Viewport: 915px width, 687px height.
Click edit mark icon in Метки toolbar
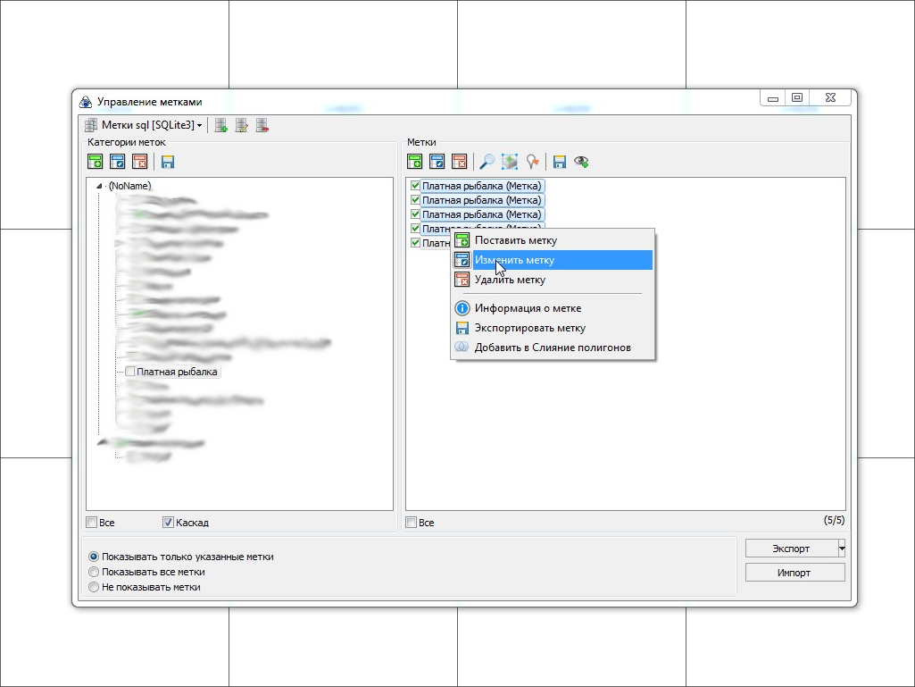click(437, 162)
